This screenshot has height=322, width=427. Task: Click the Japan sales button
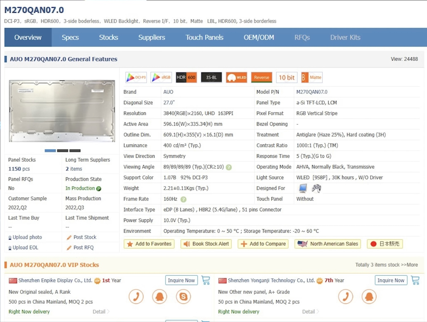click(385, 244)
